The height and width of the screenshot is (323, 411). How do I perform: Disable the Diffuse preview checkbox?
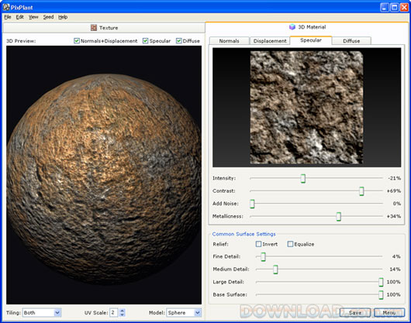tap(179, 41)
